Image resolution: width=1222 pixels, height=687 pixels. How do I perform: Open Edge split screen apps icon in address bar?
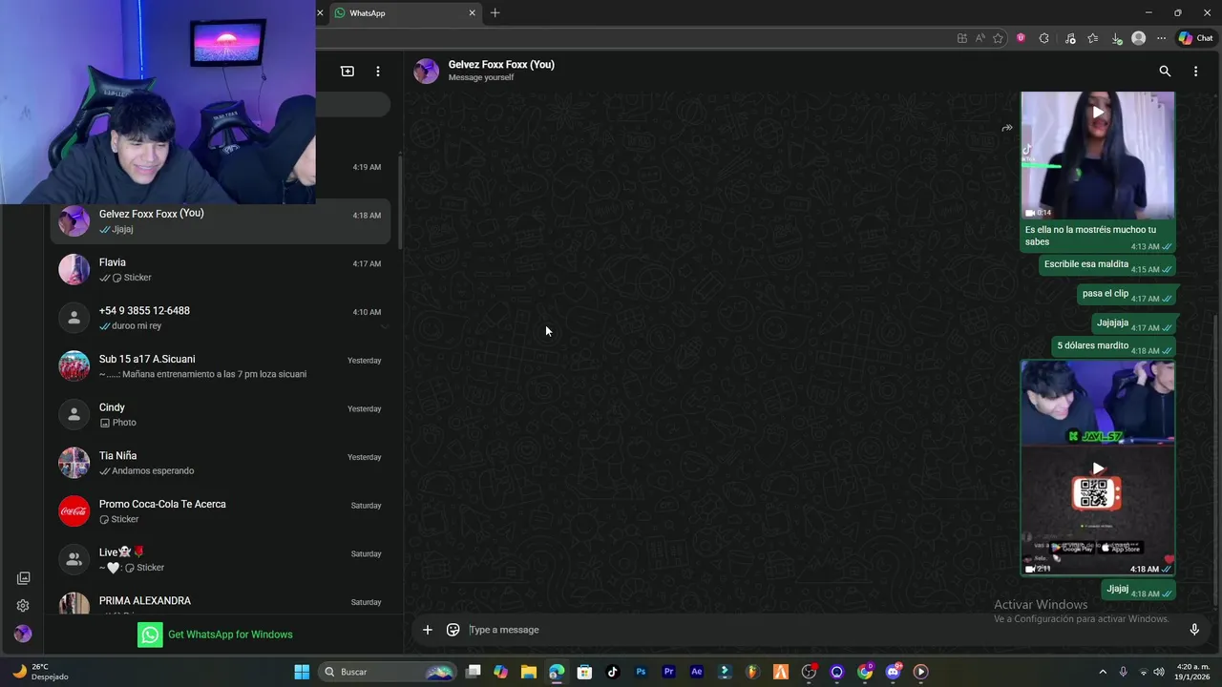point(961,38)
